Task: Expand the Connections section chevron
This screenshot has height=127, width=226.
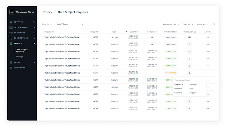Action: (34, 38)
